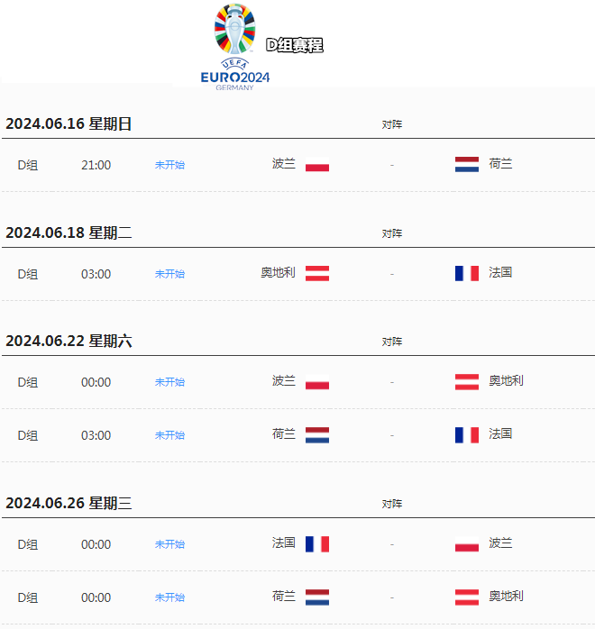The image size is (595, 629).
Task: Click 未开始 status for 奥地利 vs 法国
Action: tap(169, 274)
